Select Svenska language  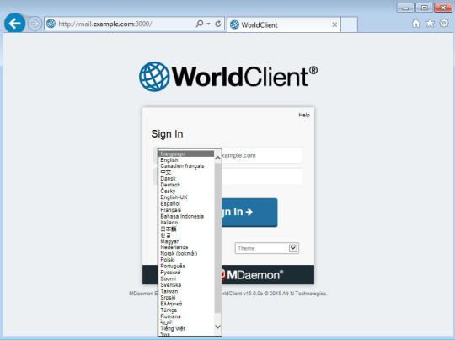[x=170, y=285]
